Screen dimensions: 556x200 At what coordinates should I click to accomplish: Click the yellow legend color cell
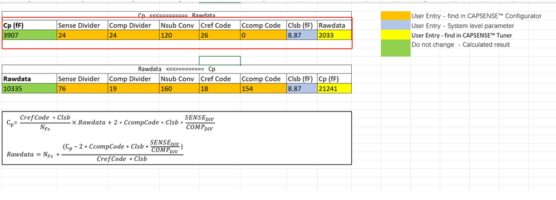(395, 35)
